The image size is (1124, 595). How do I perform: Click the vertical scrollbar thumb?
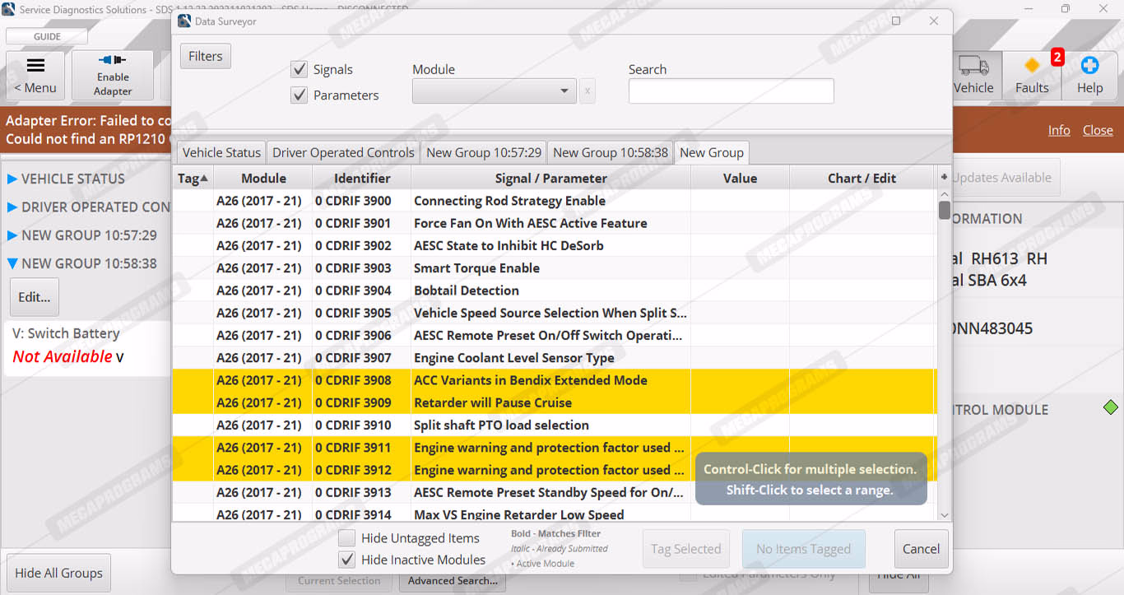click(x=945, y=210)
